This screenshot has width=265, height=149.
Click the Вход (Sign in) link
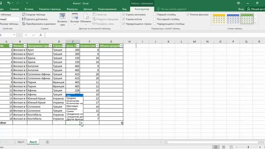coord(241,9)
